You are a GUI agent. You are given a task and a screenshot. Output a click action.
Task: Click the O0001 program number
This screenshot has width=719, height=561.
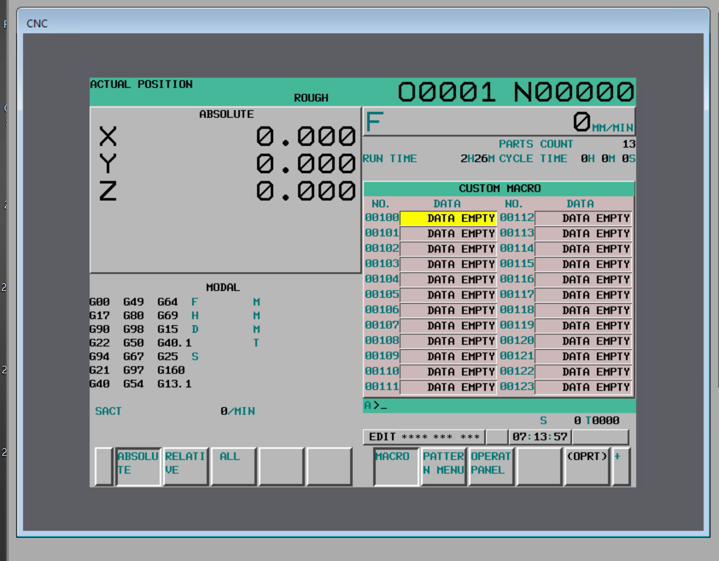(446, 92)
